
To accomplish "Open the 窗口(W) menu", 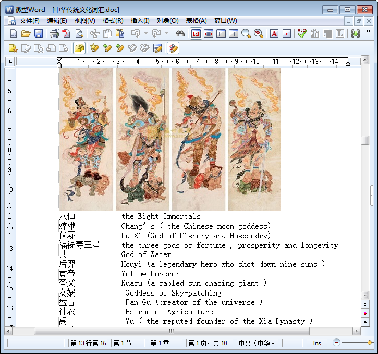I will pyautogui.click(x=226, y=21).
